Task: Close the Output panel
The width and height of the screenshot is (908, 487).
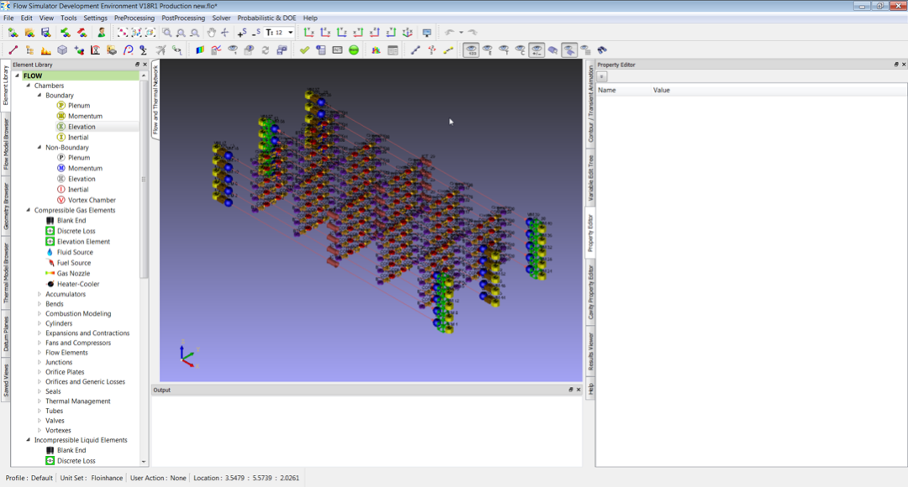Action: coord(578,390)
